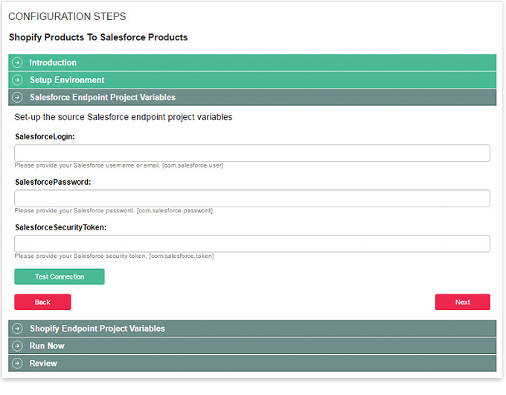506x395 pixels.
Task: Collapse Salesforce Endpoint Project Variables section
Action: coord(252,98)
